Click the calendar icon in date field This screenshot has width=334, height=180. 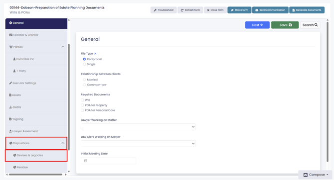(x=86, y=161)
